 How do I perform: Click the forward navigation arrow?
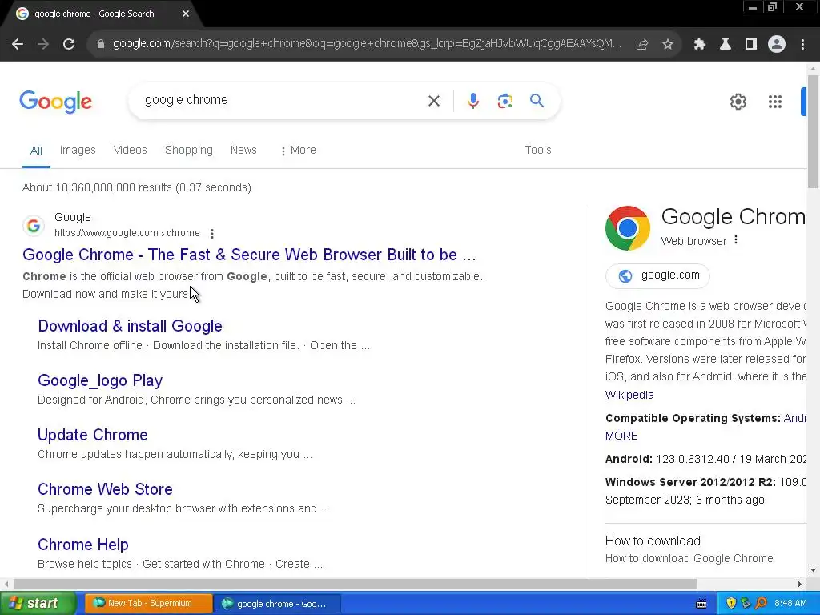click(43, 45)
